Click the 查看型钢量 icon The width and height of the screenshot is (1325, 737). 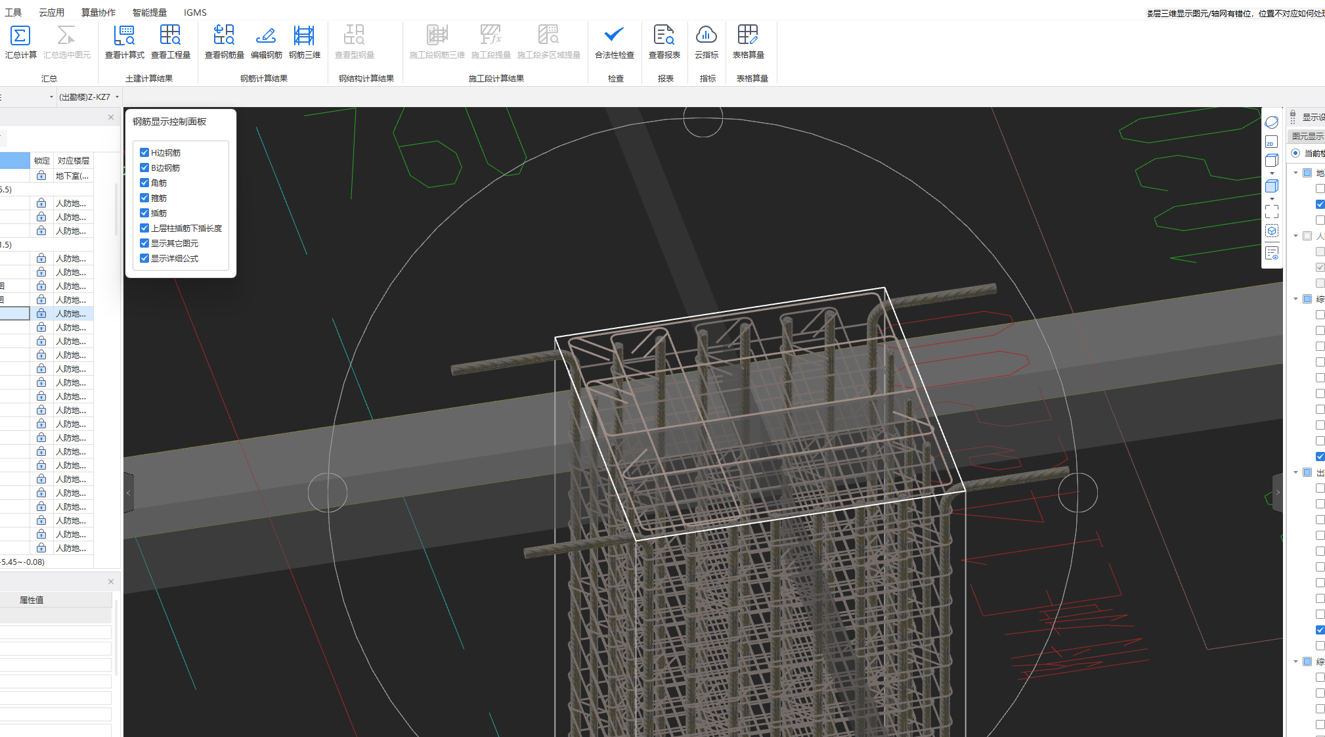click(354, 35)
